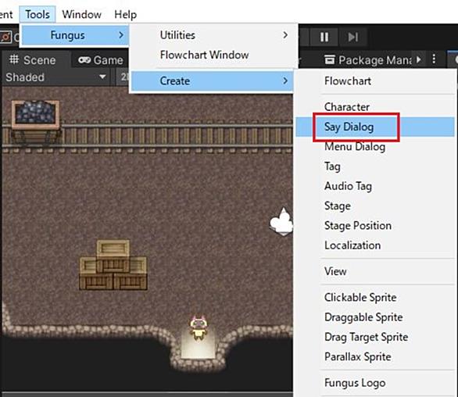Screen dimensions: 458x397
Task: Open the Tools menu
Action: click(x=38, y=14)
